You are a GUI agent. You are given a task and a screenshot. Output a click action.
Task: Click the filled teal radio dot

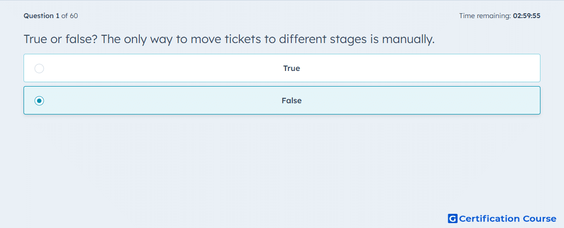pyautogui.click(x=39, y=101)
